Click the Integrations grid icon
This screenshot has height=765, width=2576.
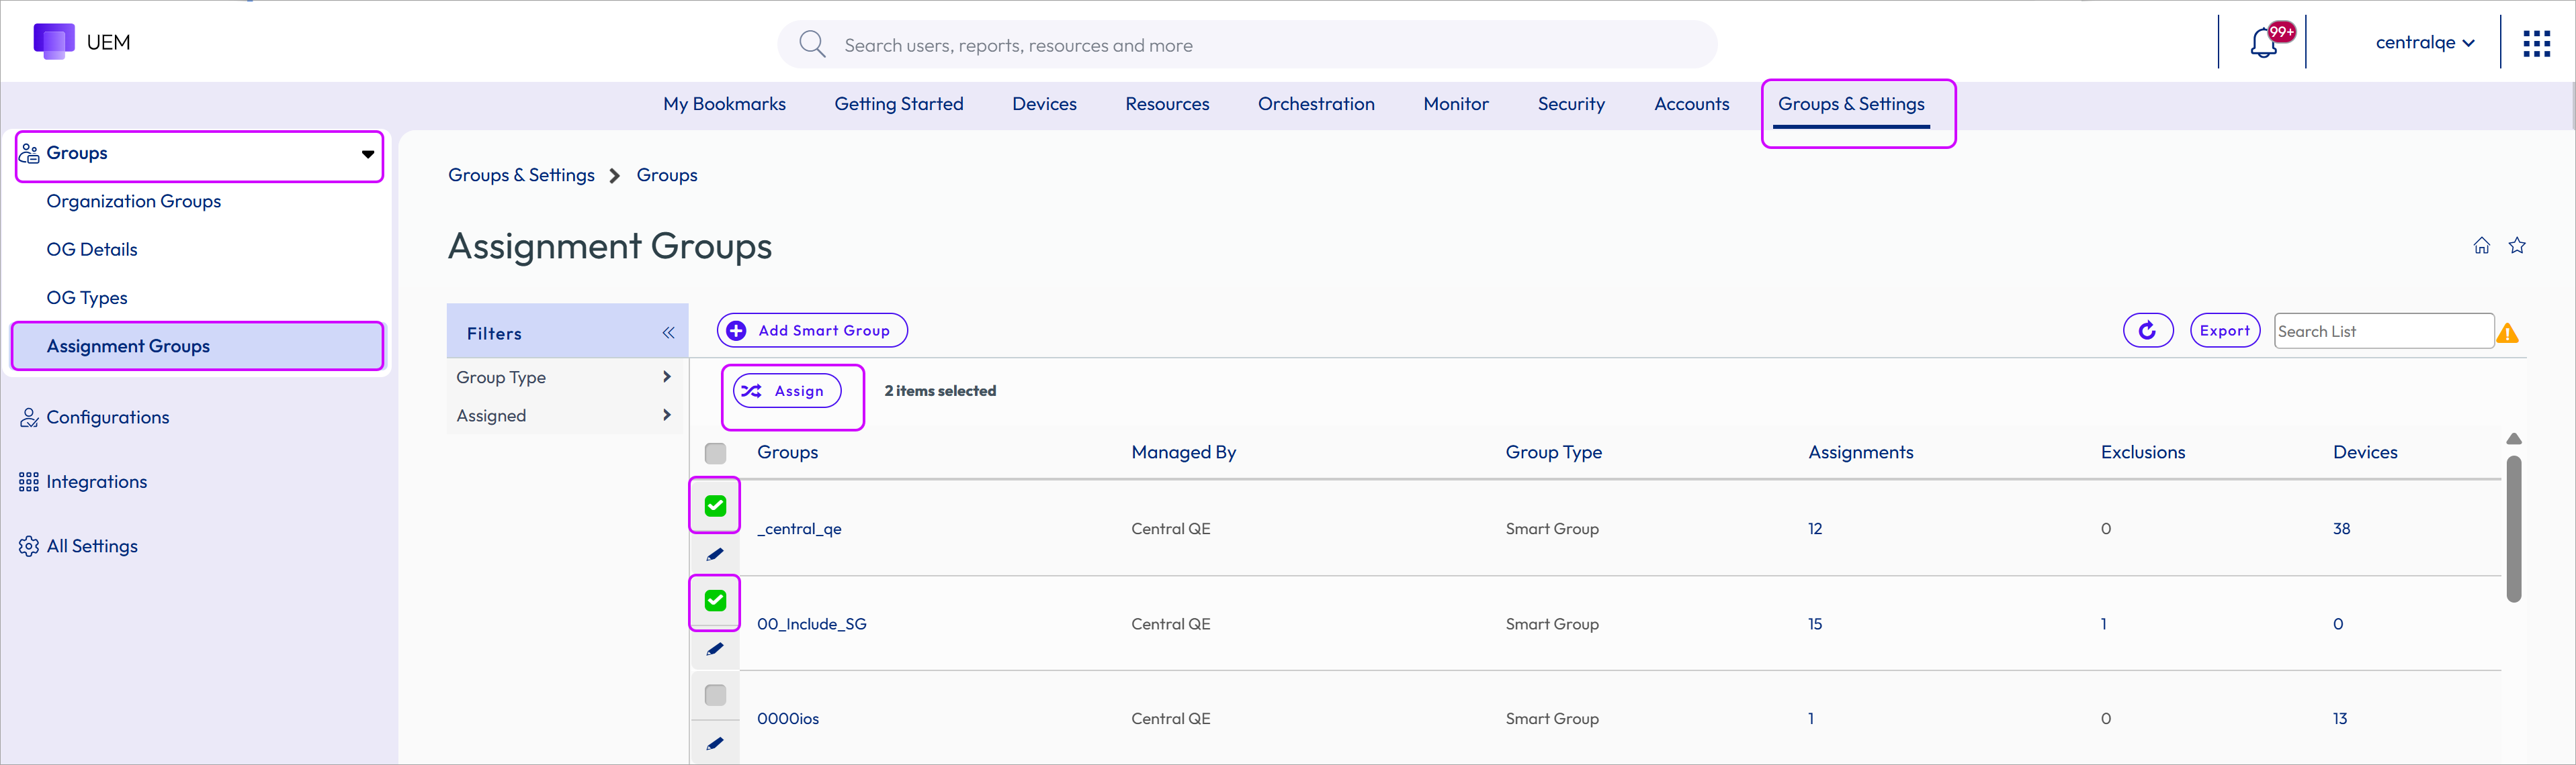pos(29,482)
